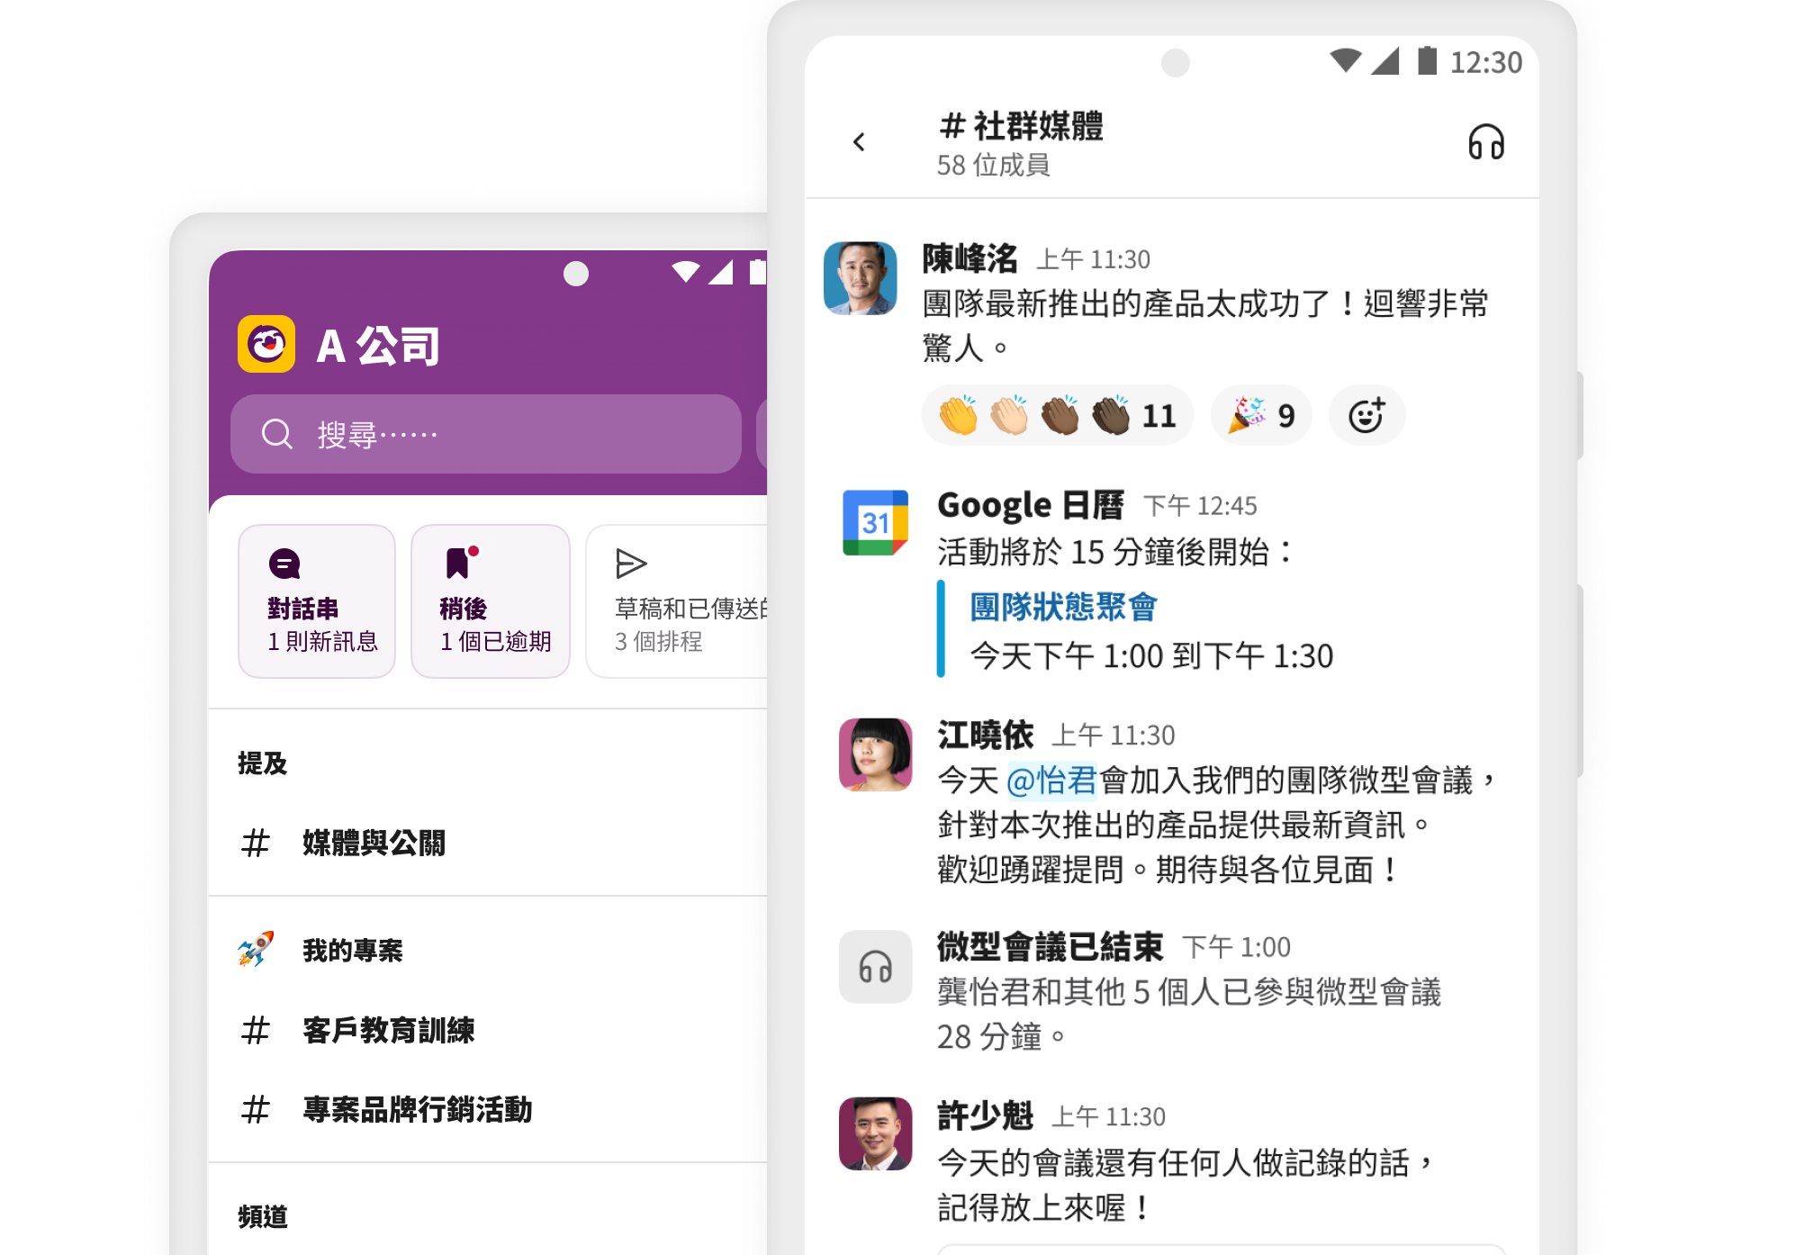Tap the @怡君 mention
The height and width of the screenshot is (1255, 1795).
coord(1055,781)
